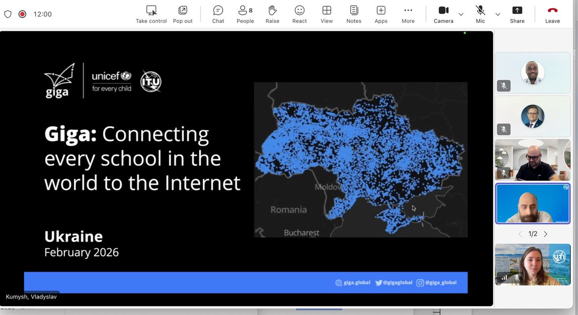Image resolution: width=578 pixels, height=315 pixels.
Task: Click presenter name Kumysh, Vladyslav label
Action: tap(31, 297)
